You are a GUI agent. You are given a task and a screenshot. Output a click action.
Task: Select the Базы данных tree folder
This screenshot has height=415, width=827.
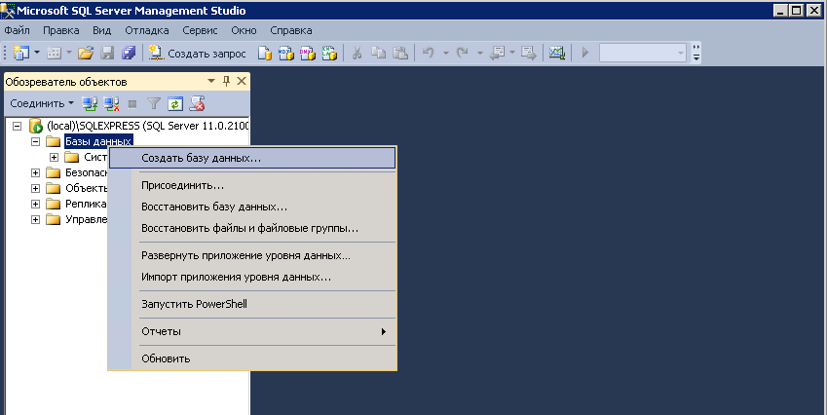click(98, 141)
